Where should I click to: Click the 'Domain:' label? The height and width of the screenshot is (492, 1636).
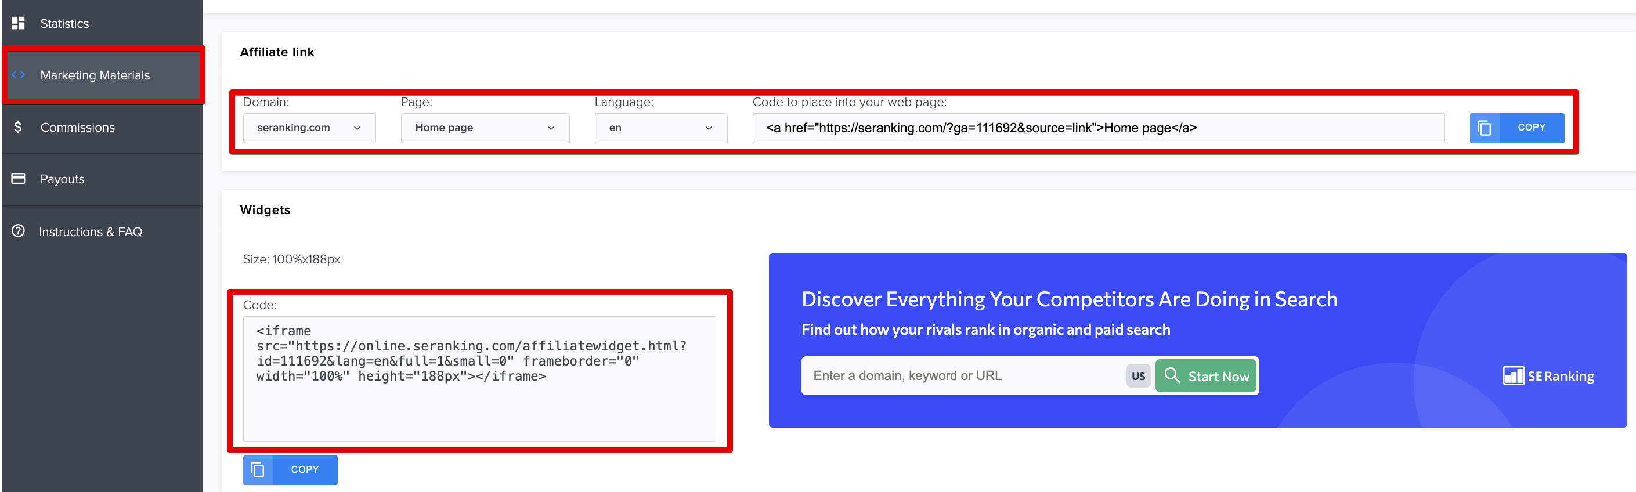(265, 102)
